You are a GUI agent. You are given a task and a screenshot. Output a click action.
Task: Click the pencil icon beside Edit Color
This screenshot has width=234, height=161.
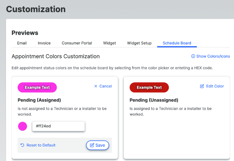click(x=202, y=86)
